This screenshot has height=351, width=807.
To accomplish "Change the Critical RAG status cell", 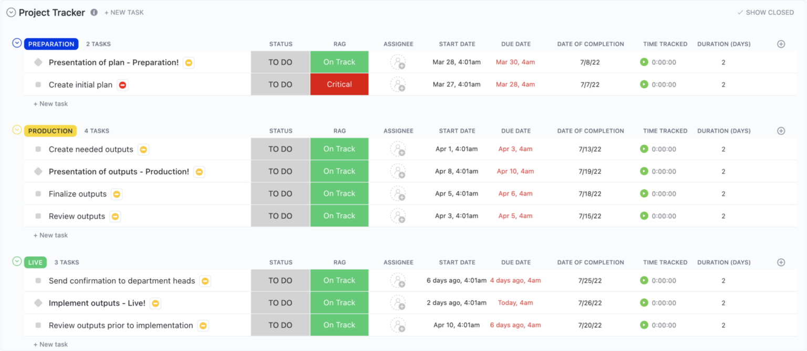I will click(x=339, y=84).
